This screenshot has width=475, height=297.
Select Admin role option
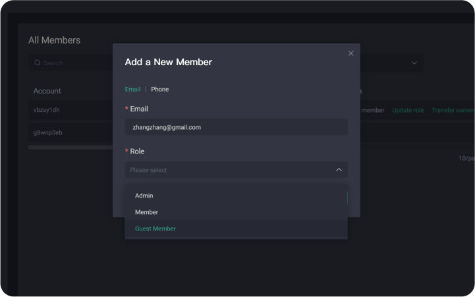pyautogui.click(x=144, y=196)
